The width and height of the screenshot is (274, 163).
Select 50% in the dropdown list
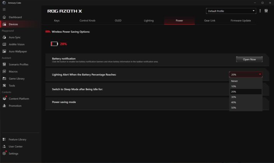pyautogui.click(x=246, y=108)
